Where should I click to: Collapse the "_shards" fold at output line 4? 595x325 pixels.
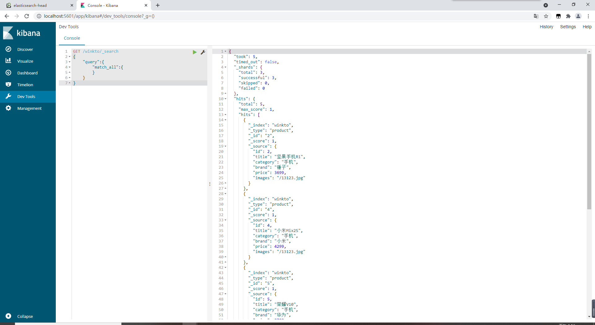tap(225, 67)
